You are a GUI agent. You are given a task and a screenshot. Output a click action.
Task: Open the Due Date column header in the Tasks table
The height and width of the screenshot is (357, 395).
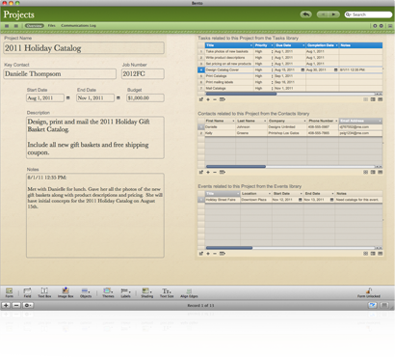click(289, 45)
